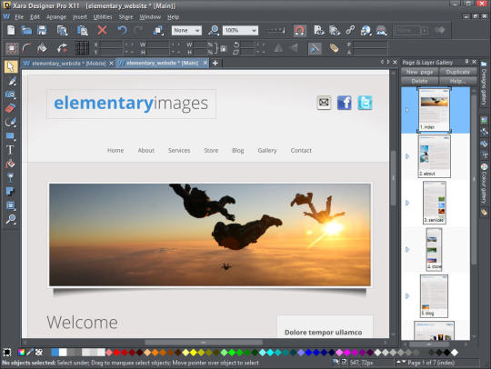Click the red Delete X icon
Viewport: 491px width, 369px height.
coord(102,30)
